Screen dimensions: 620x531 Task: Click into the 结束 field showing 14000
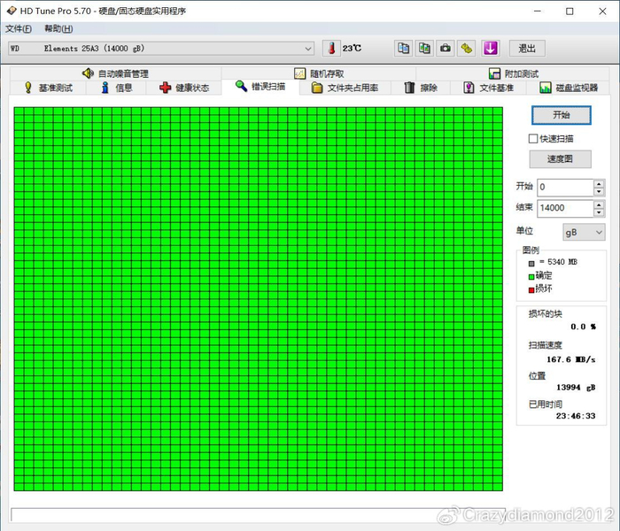(x=564, y=208)
